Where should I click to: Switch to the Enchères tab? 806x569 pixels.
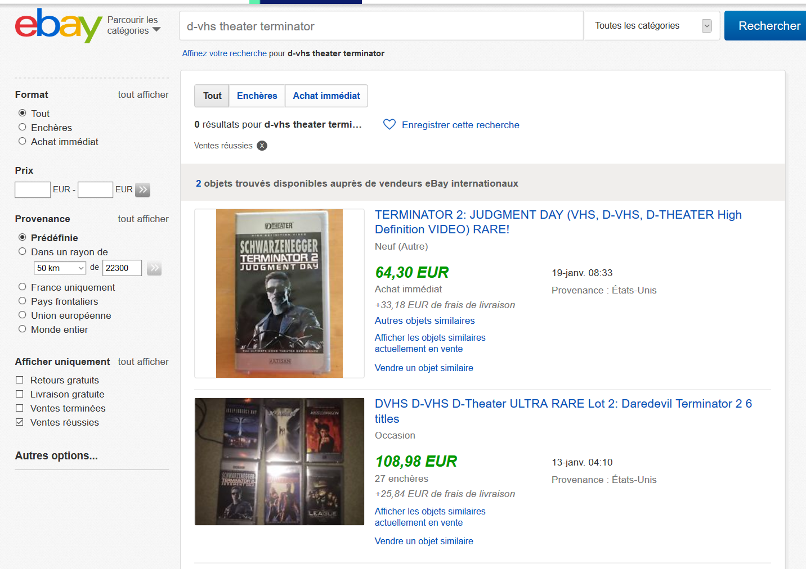[257, 96]
